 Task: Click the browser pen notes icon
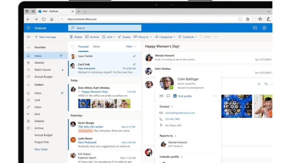click(268, 19)
